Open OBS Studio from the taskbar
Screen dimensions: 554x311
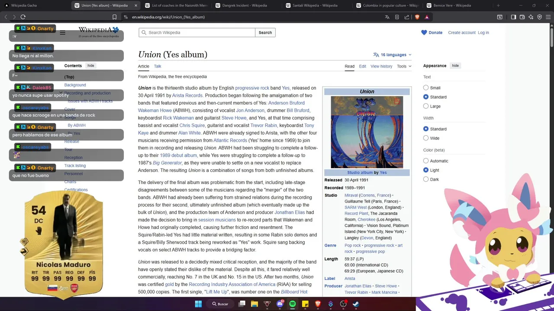coord(343,304)
